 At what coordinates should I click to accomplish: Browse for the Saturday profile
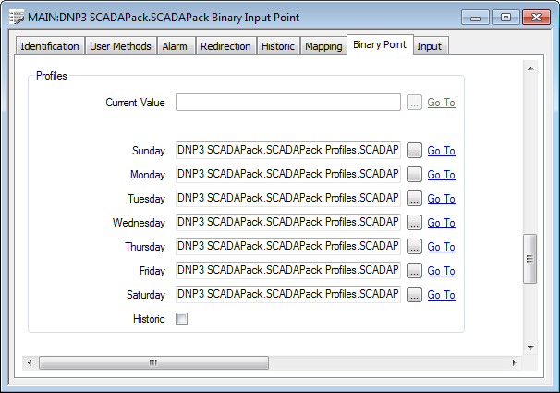click(x=414, y=294)
